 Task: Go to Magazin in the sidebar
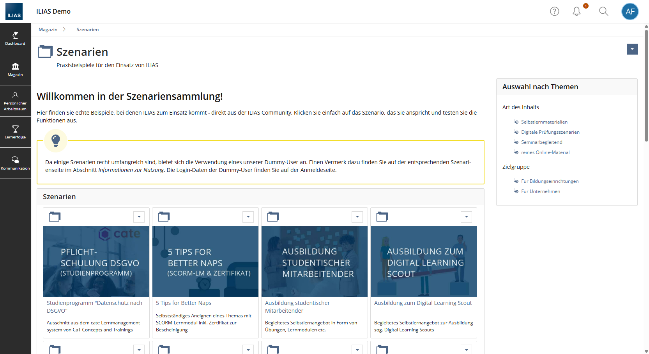[x=15, y=70]
